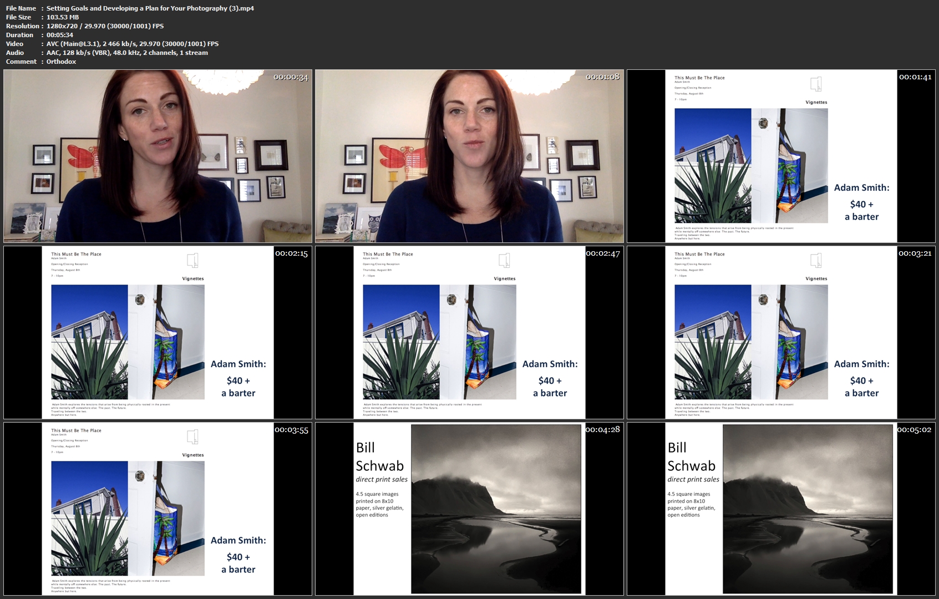Select the file size value '103.53 MB'

click(63, 17)
